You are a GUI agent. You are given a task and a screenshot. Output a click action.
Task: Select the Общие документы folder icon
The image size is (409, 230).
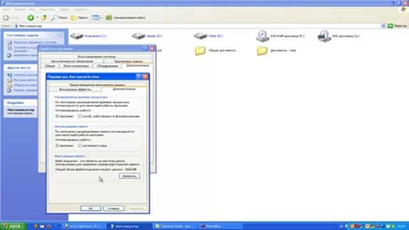coord(200,50)
